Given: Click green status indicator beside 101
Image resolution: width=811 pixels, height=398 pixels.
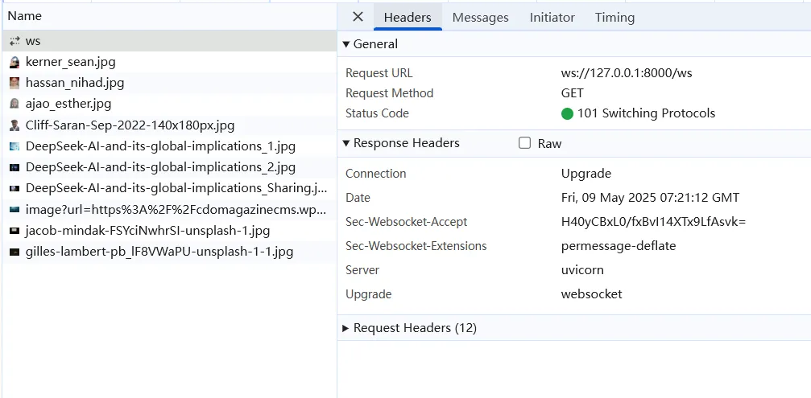Looking at the screenshot, I should (x=567, y=113).
